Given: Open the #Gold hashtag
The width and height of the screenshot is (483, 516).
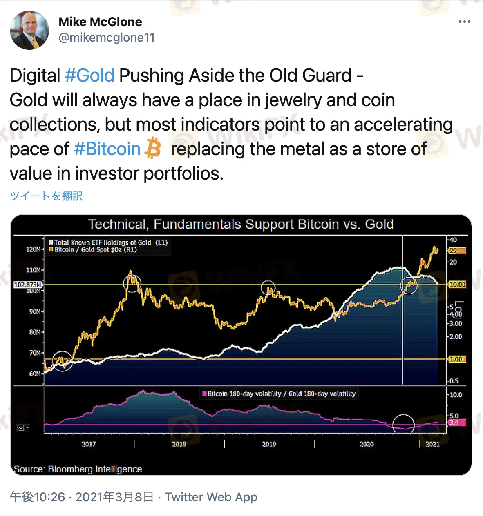Looking at the screenshot, I should 89,76.
